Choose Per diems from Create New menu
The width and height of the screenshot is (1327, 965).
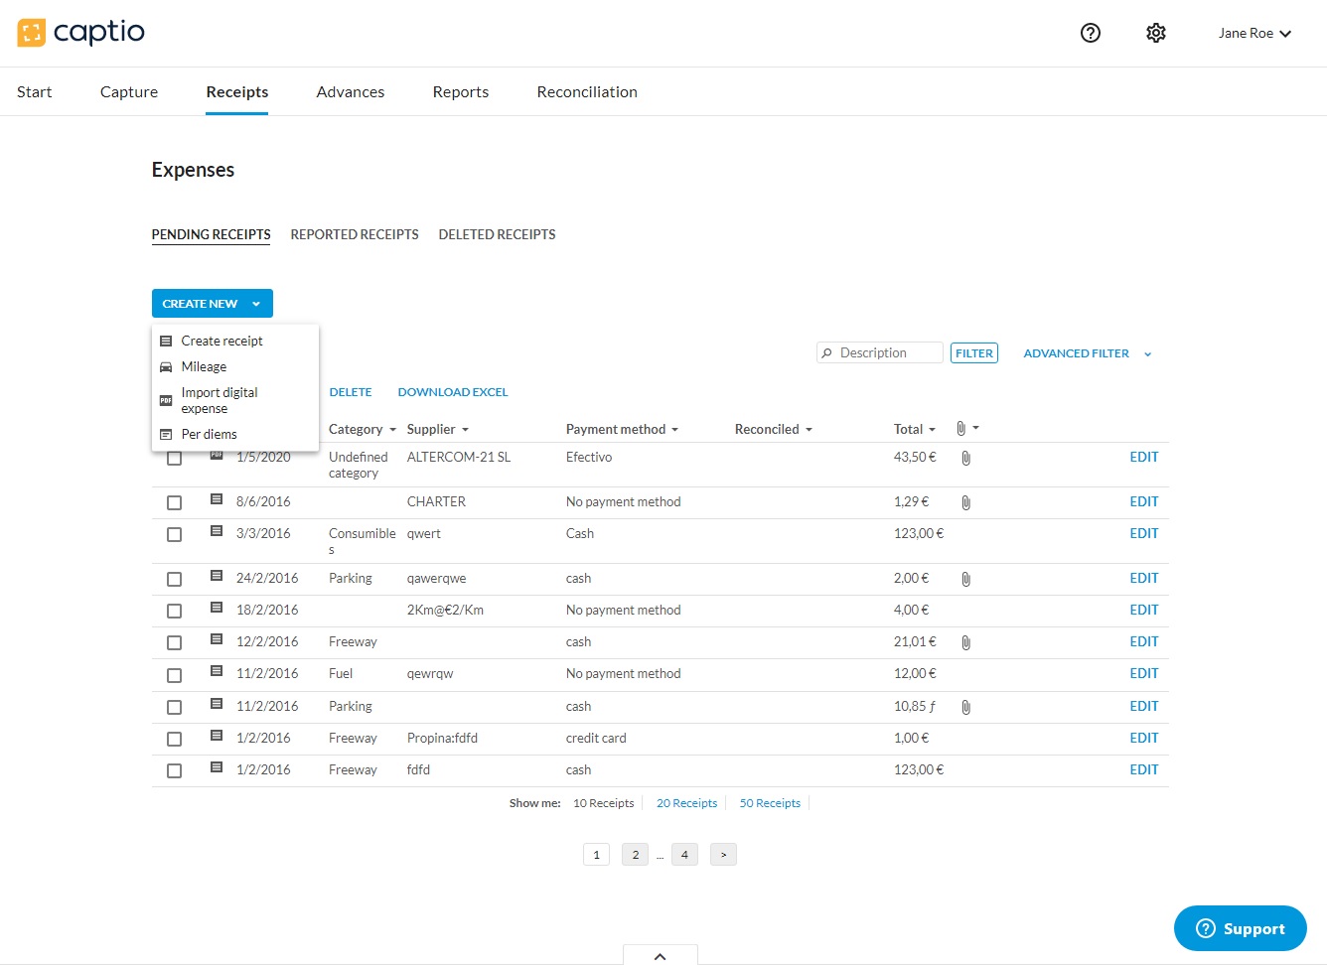point(209,434)
